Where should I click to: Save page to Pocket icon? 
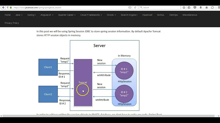click(195, 7)
